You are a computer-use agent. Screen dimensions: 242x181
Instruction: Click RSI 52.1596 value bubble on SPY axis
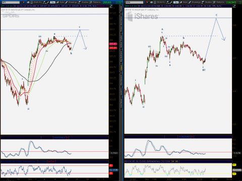point(114,170)
